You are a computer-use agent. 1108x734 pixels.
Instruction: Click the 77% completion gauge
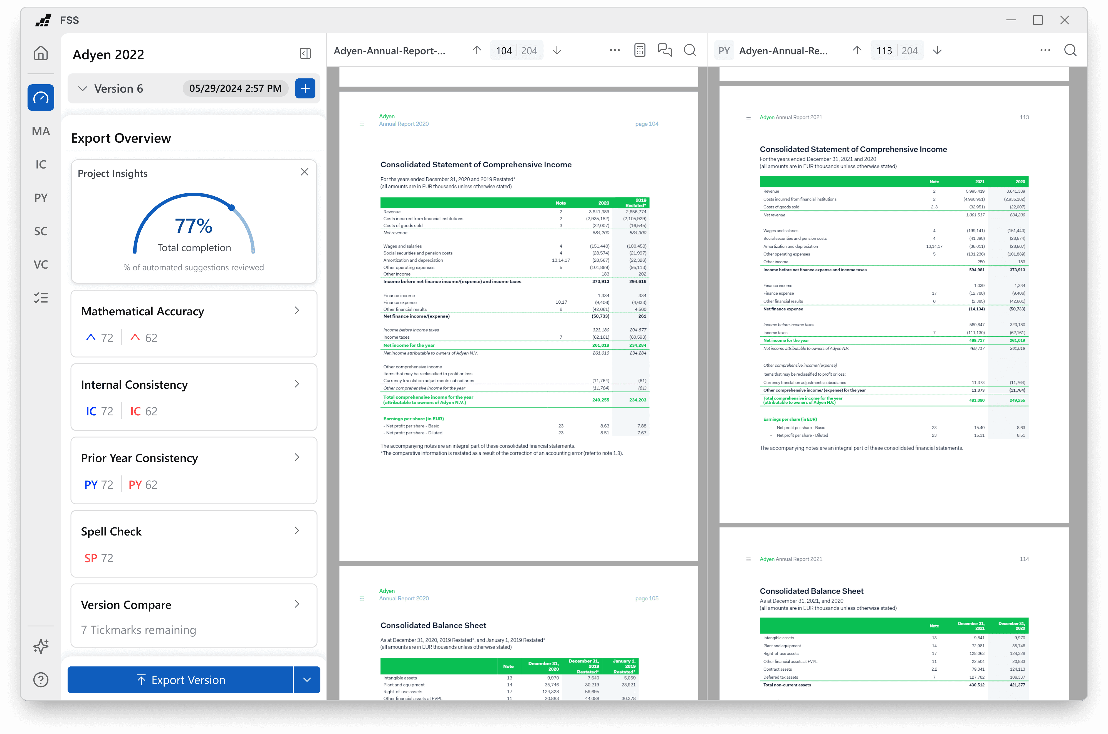pos(194,226)
